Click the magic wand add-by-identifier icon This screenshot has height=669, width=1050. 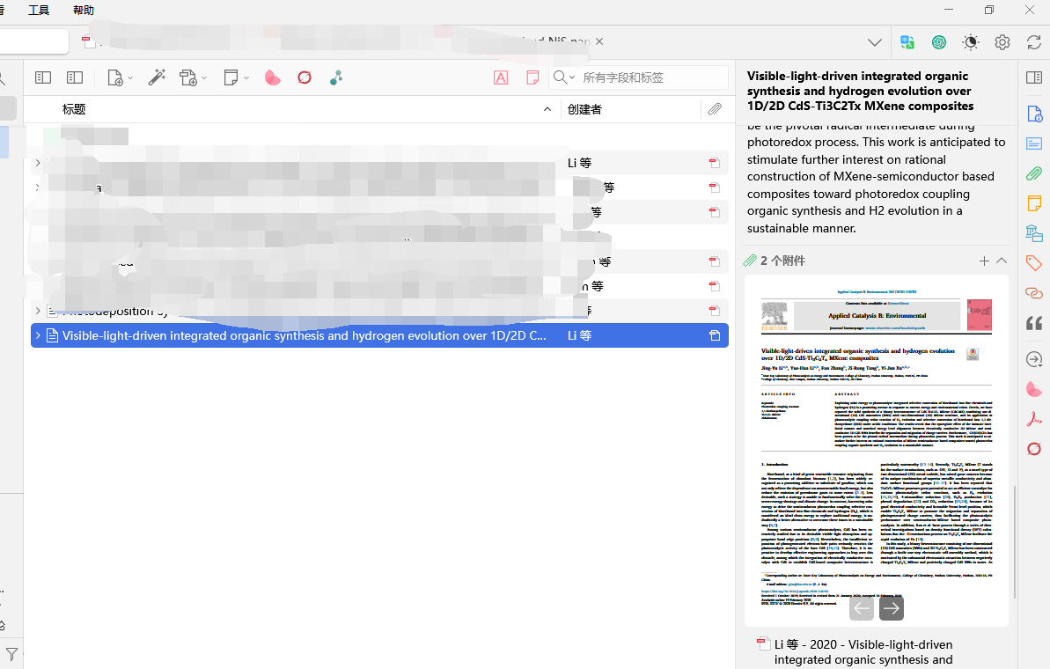pos(157,77)
